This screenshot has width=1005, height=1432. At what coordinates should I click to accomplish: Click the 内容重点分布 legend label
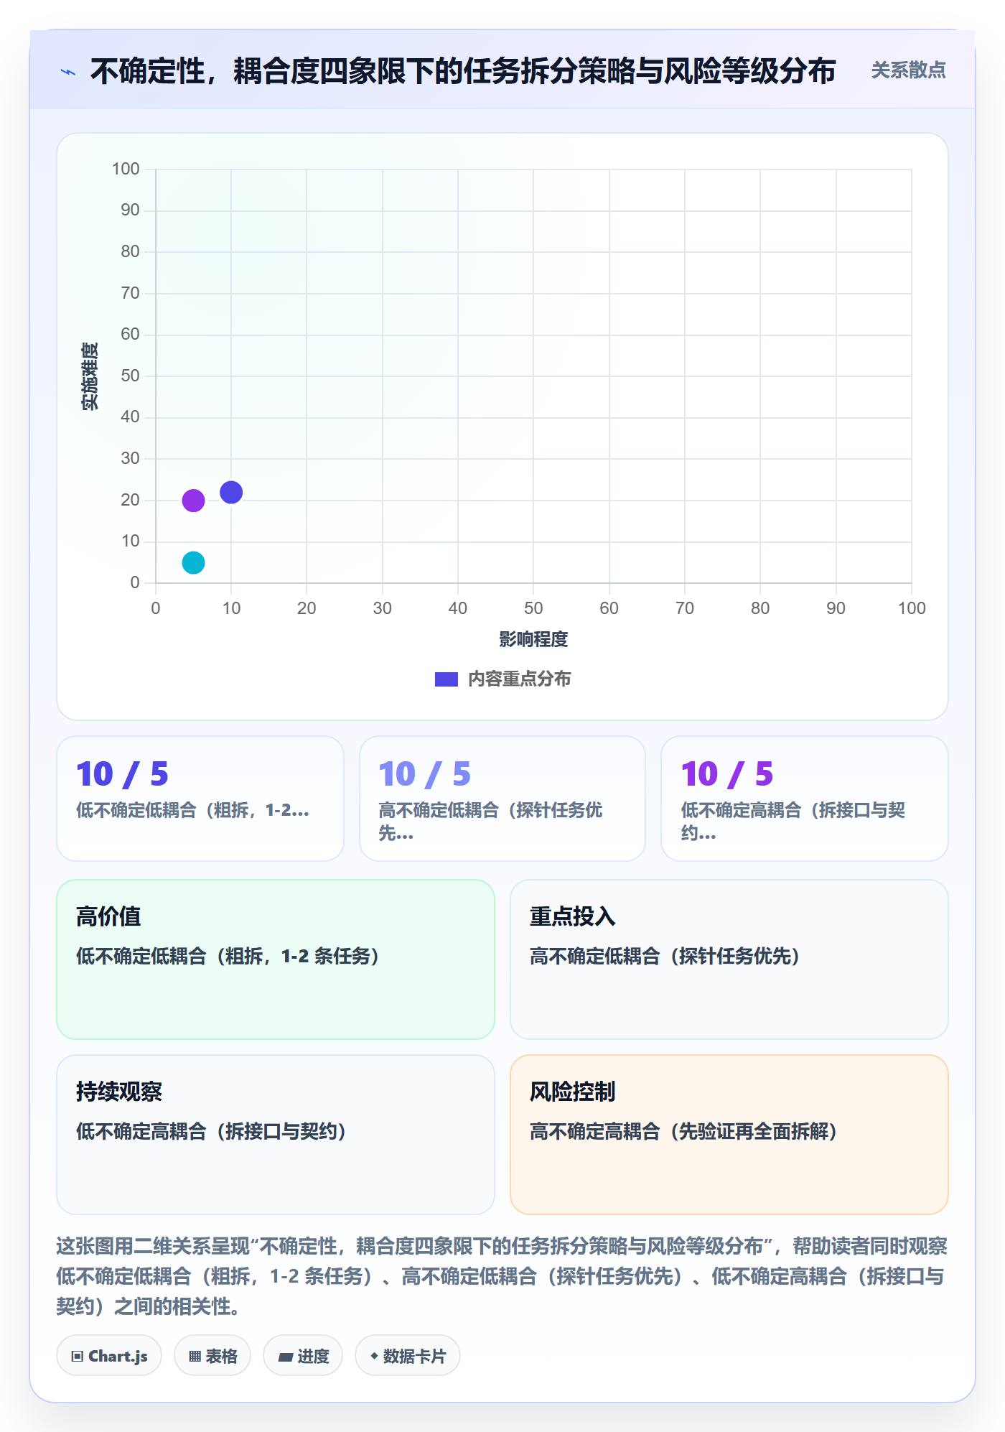tap(519, 679)
